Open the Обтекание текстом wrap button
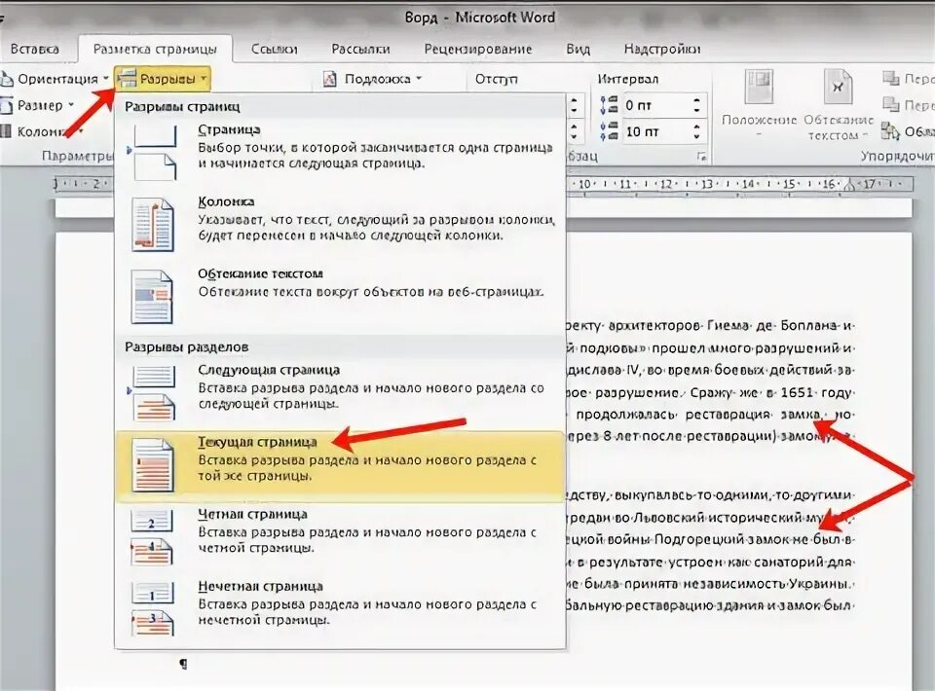 [x=838, y=104]
